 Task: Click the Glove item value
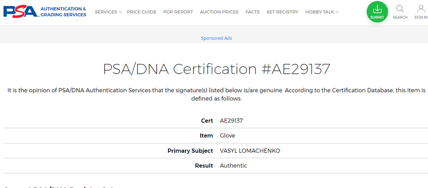coord(227,136)
